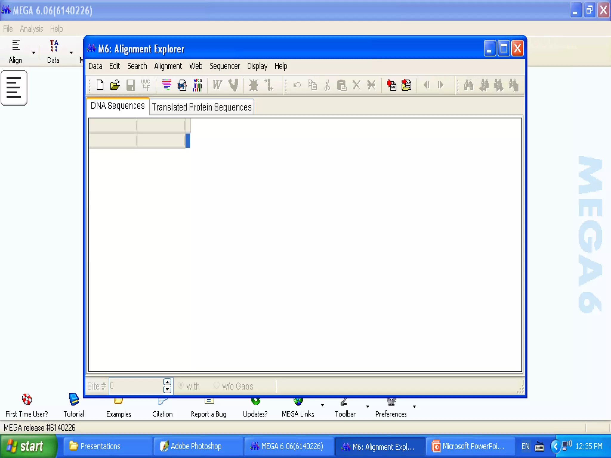
Task: Click the new alignment blank page icon
Action: 100,85
